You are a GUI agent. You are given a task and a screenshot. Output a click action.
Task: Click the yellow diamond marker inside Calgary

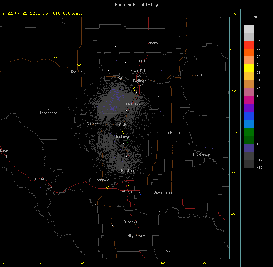pos(128,187)
